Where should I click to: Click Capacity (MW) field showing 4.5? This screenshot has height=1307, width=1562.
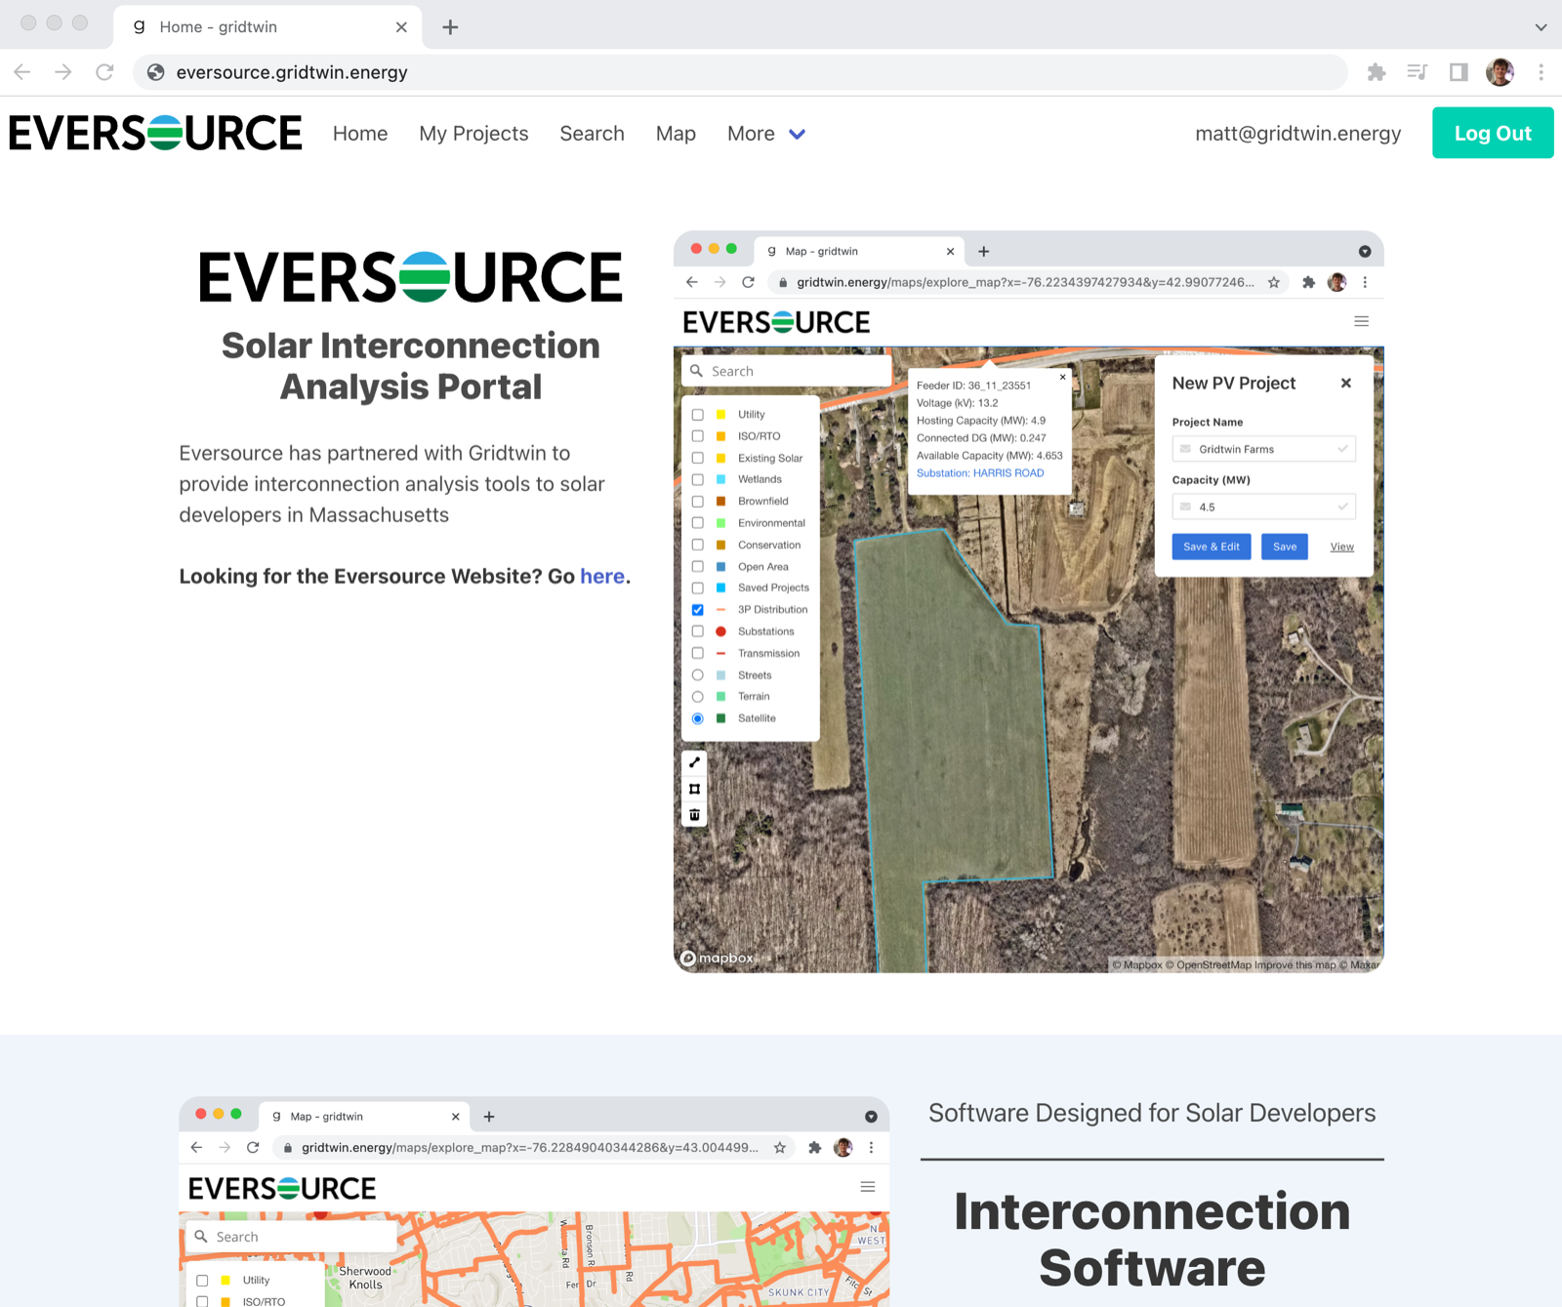tap(1263, 507)
